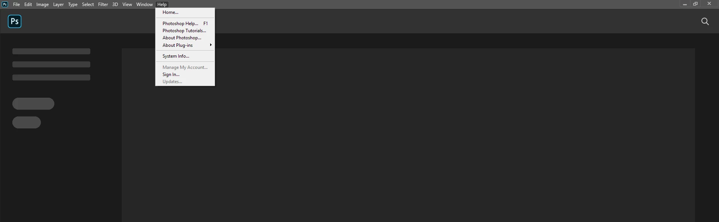Open the View menu

coord(127,4)
